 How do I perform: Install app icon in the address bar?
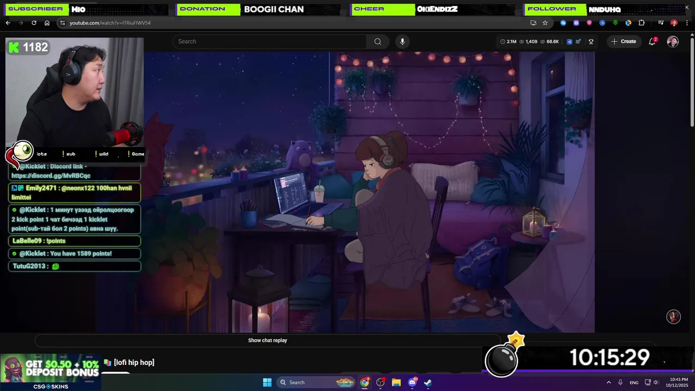(533, 23)
